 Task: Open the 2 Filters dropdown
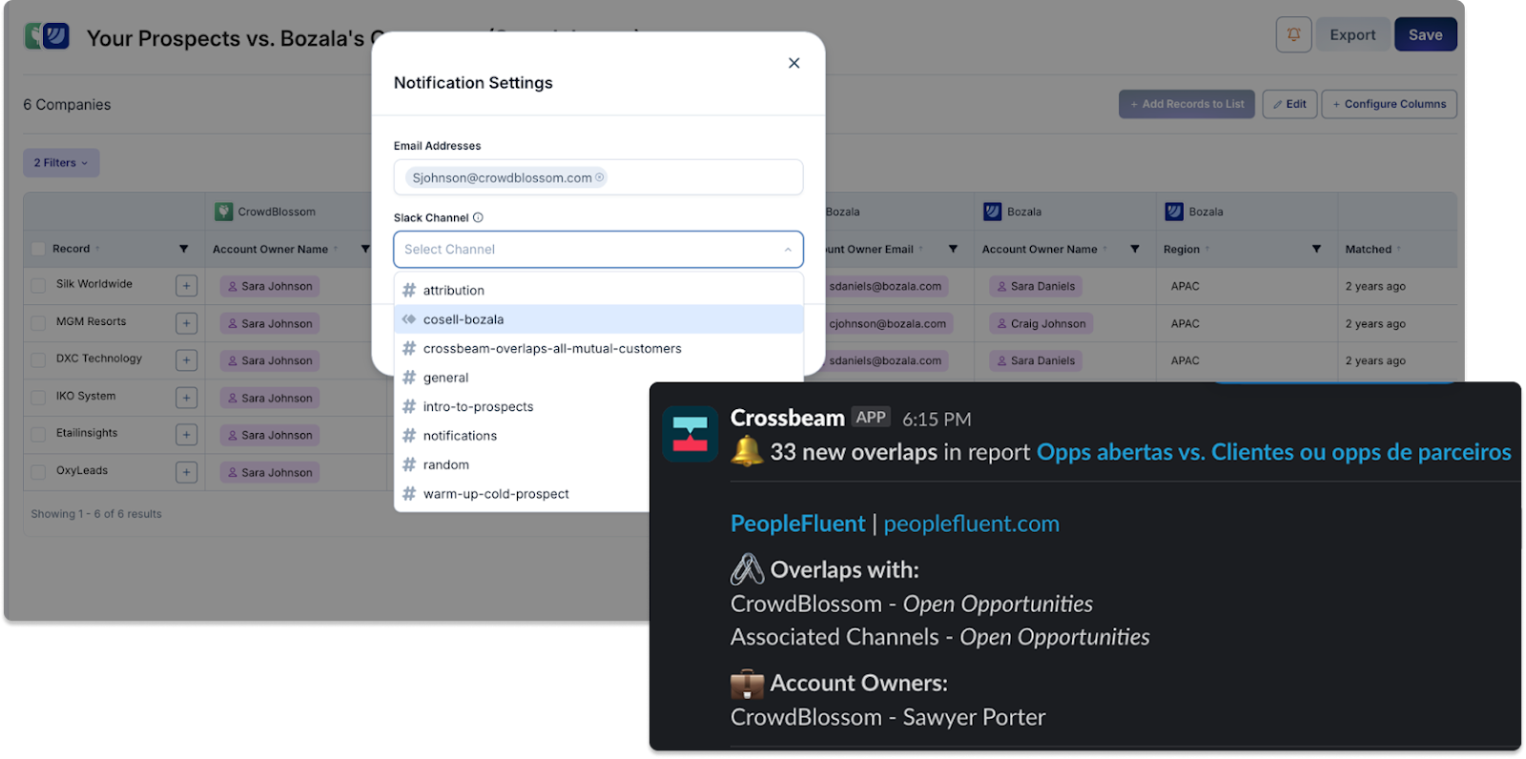pyautogui.click(x=61, y=163)
